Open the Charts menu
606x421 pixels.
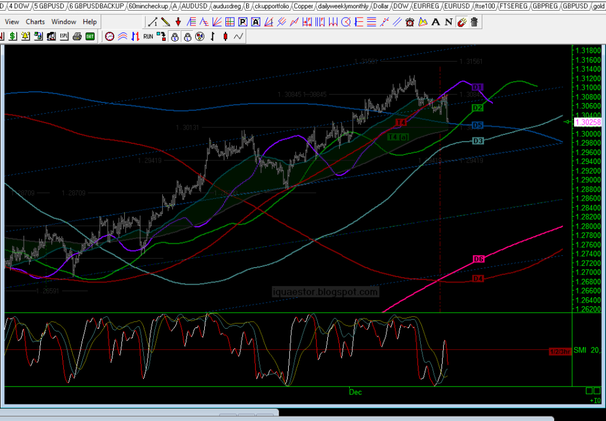point(36,22)
